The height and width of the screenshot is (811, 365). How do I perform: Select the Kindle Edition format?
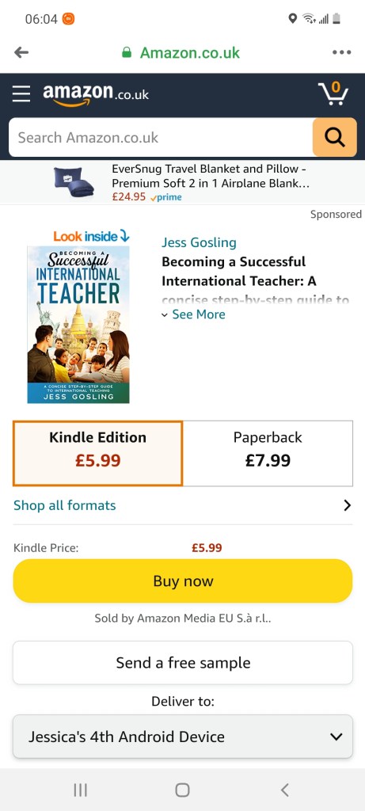(x=97, y=453)
